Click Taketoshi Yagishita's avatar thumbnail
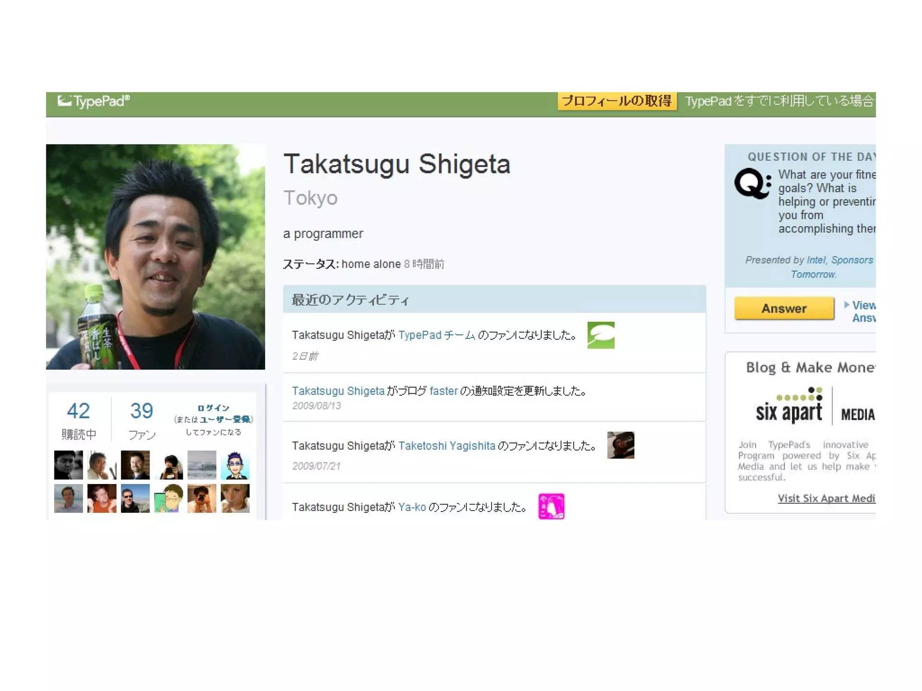The width and height of the screenshot is (922, 691). [620, 445]
